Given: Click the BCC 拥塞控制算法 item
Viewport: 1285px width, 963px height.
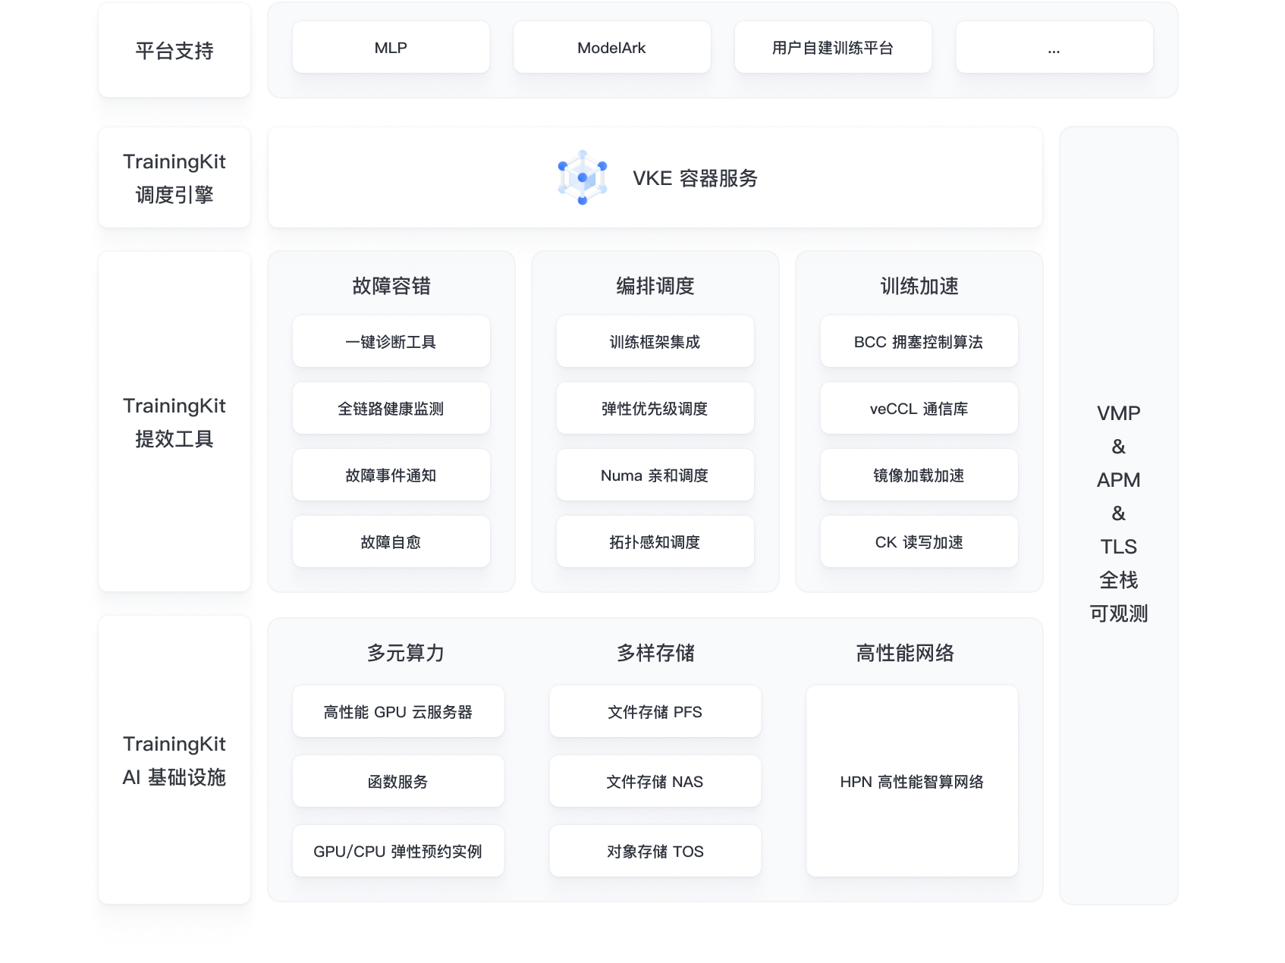Looking at the screenshot, I should click(x=918, y=341).
